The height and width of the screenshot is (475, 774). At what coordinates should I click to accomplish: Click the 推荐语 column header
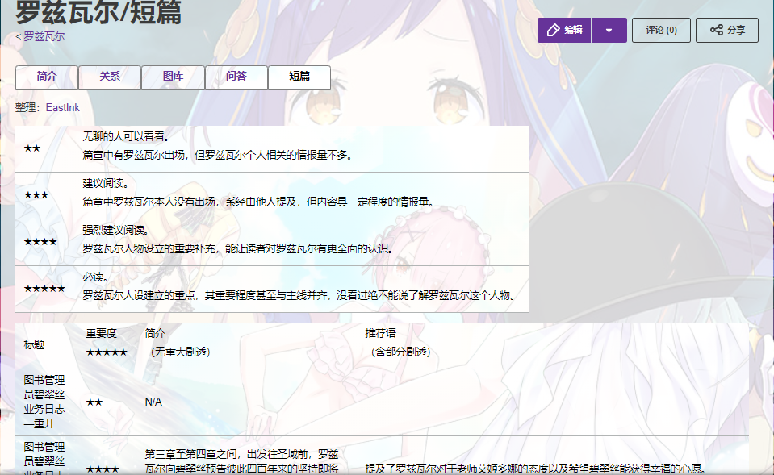(x=381, y=333)
